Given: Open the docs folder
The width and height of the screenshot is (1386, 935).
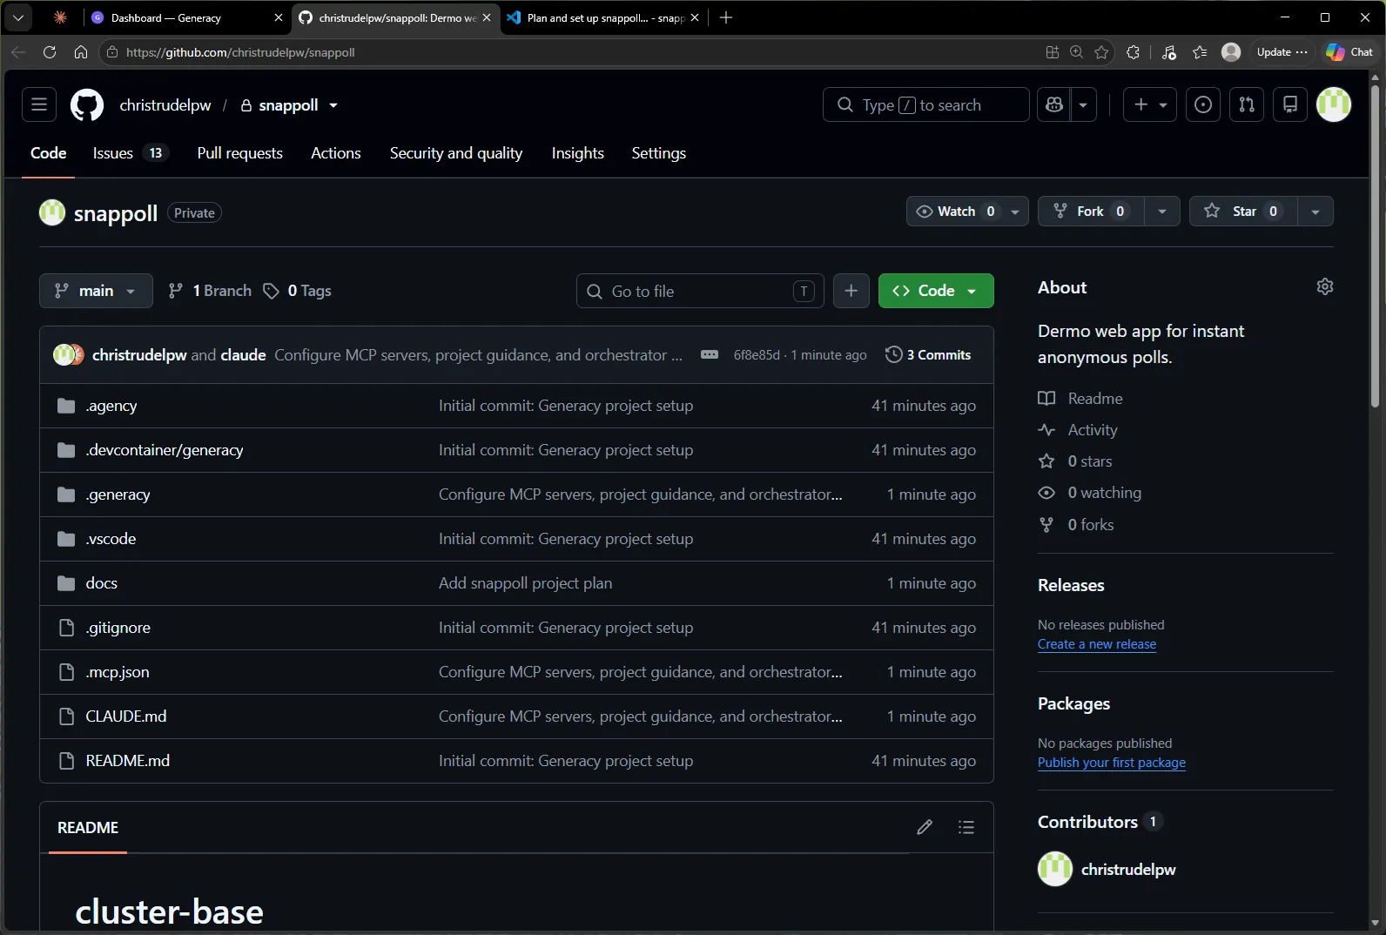Looking at the screenshot, I should point(101,583).
